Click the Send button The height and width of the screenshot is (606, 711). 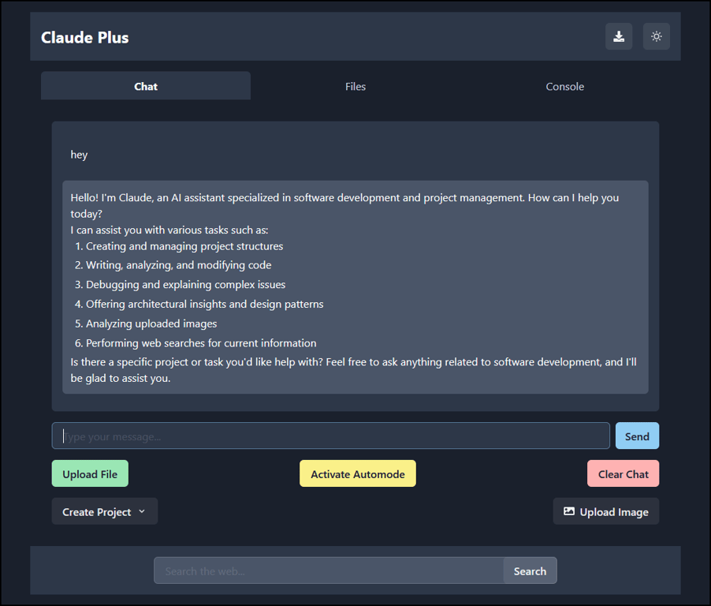click(x=637, y=436)
